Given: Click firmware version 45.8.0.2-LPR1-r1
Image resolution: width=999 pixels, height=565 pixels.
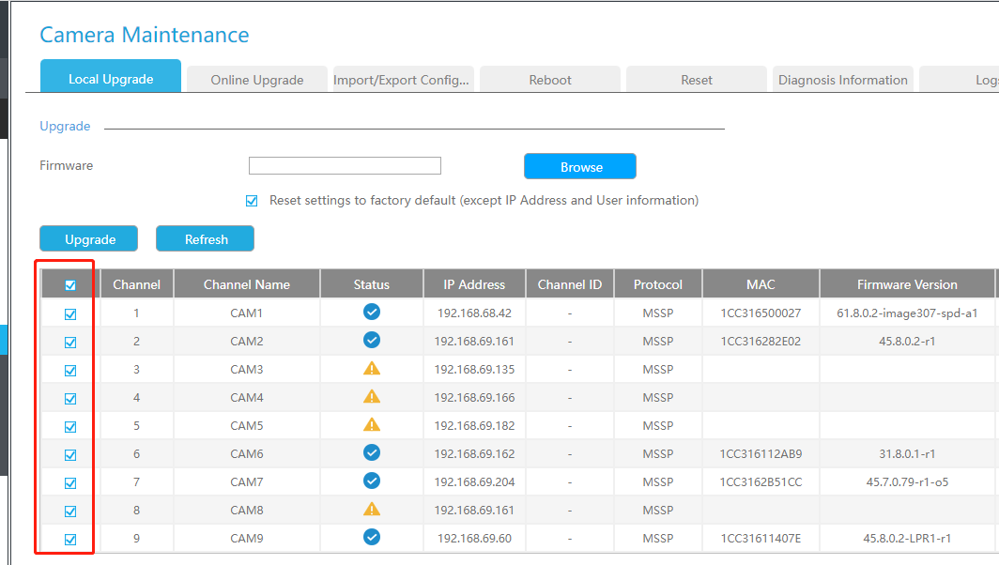Looking at the screenshot, I should (907, 538).
